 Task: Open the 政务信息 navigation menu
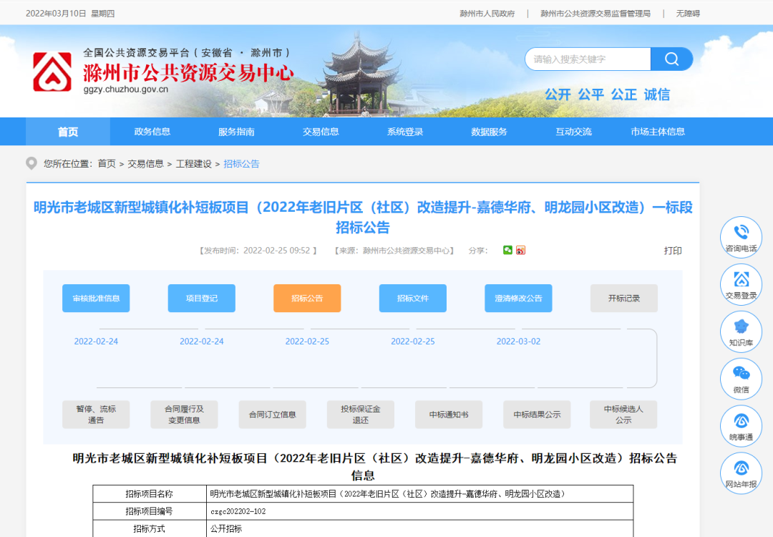pos(152,132)
